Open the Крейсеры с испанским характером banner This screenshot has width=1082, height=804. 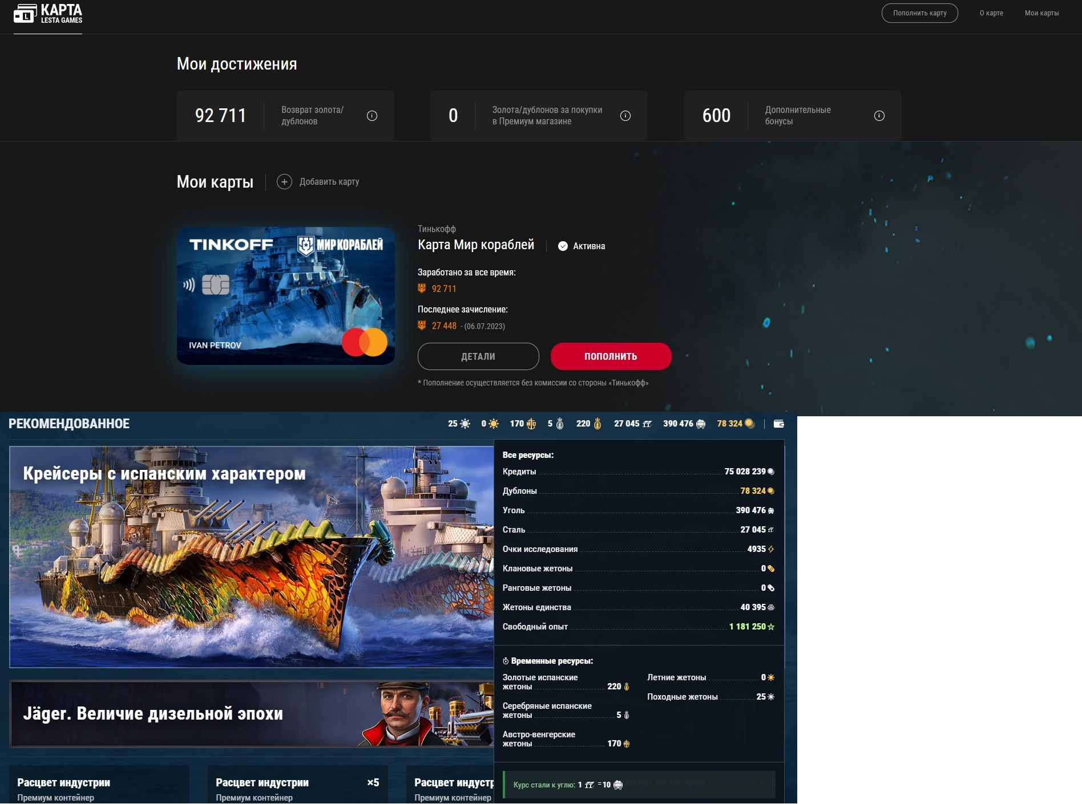click(x=251, y=557)
